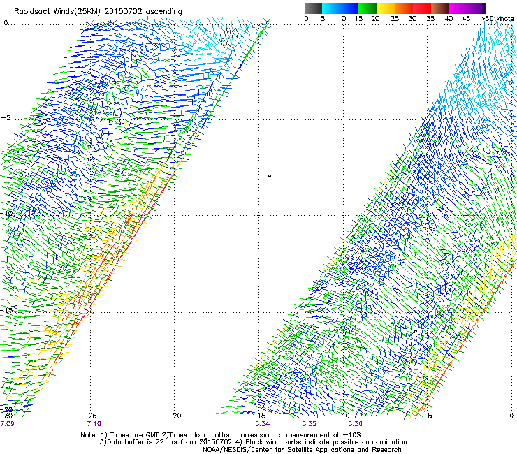Click the brown 35–40 knots legend swatch
This screenshot has height=454, width=517.
tap(440, 8)
